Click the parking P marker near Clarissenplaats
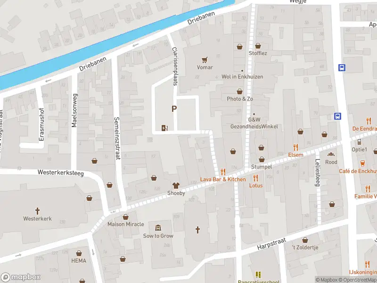 [174, 109]
